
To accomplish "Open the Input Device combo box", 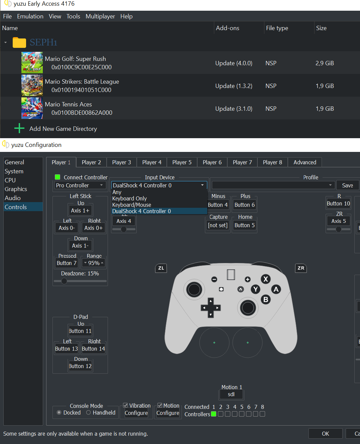I will tap(159, 185).
